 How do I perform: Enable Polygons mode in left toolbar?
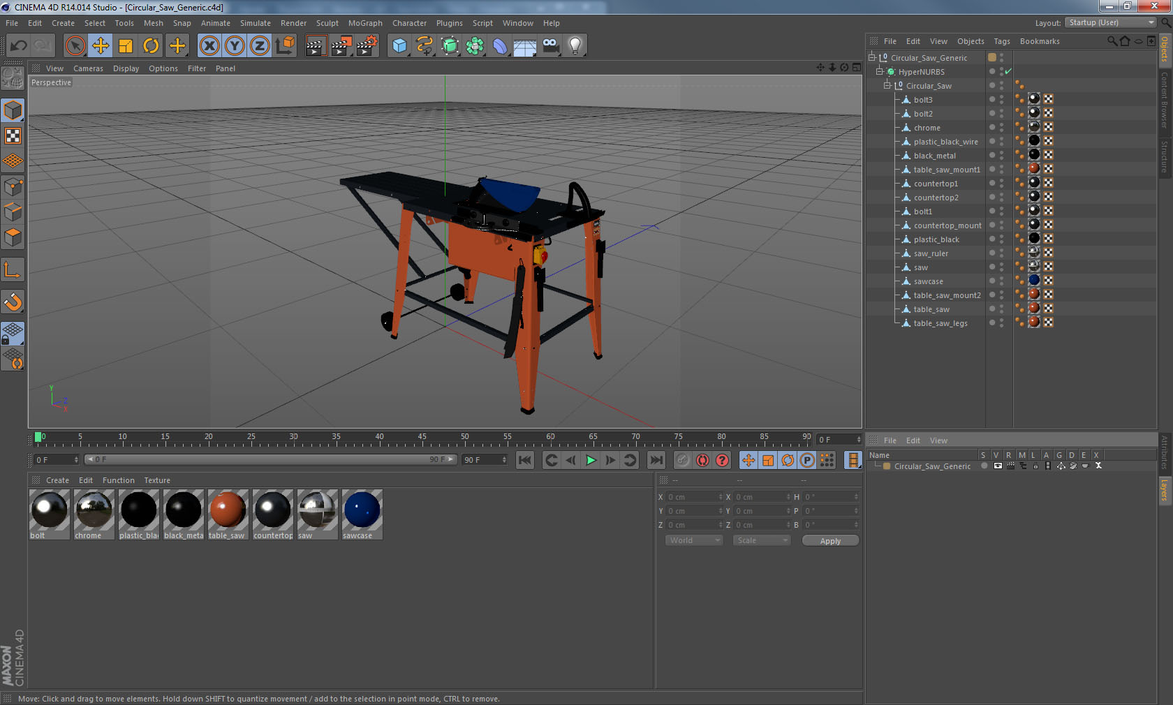tap(13, 237)
